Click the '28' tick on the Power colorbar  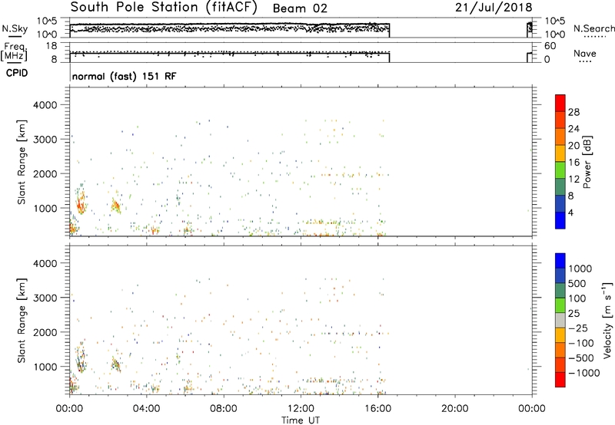[573, 112]
